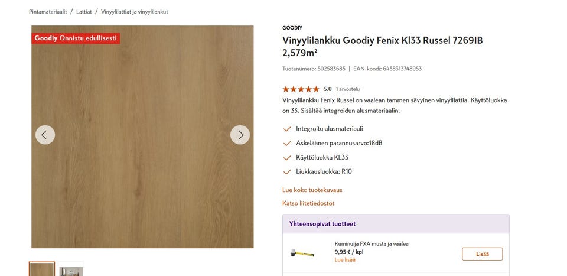Open Katso liitetiedostot attachments

(x=308, y=203)
